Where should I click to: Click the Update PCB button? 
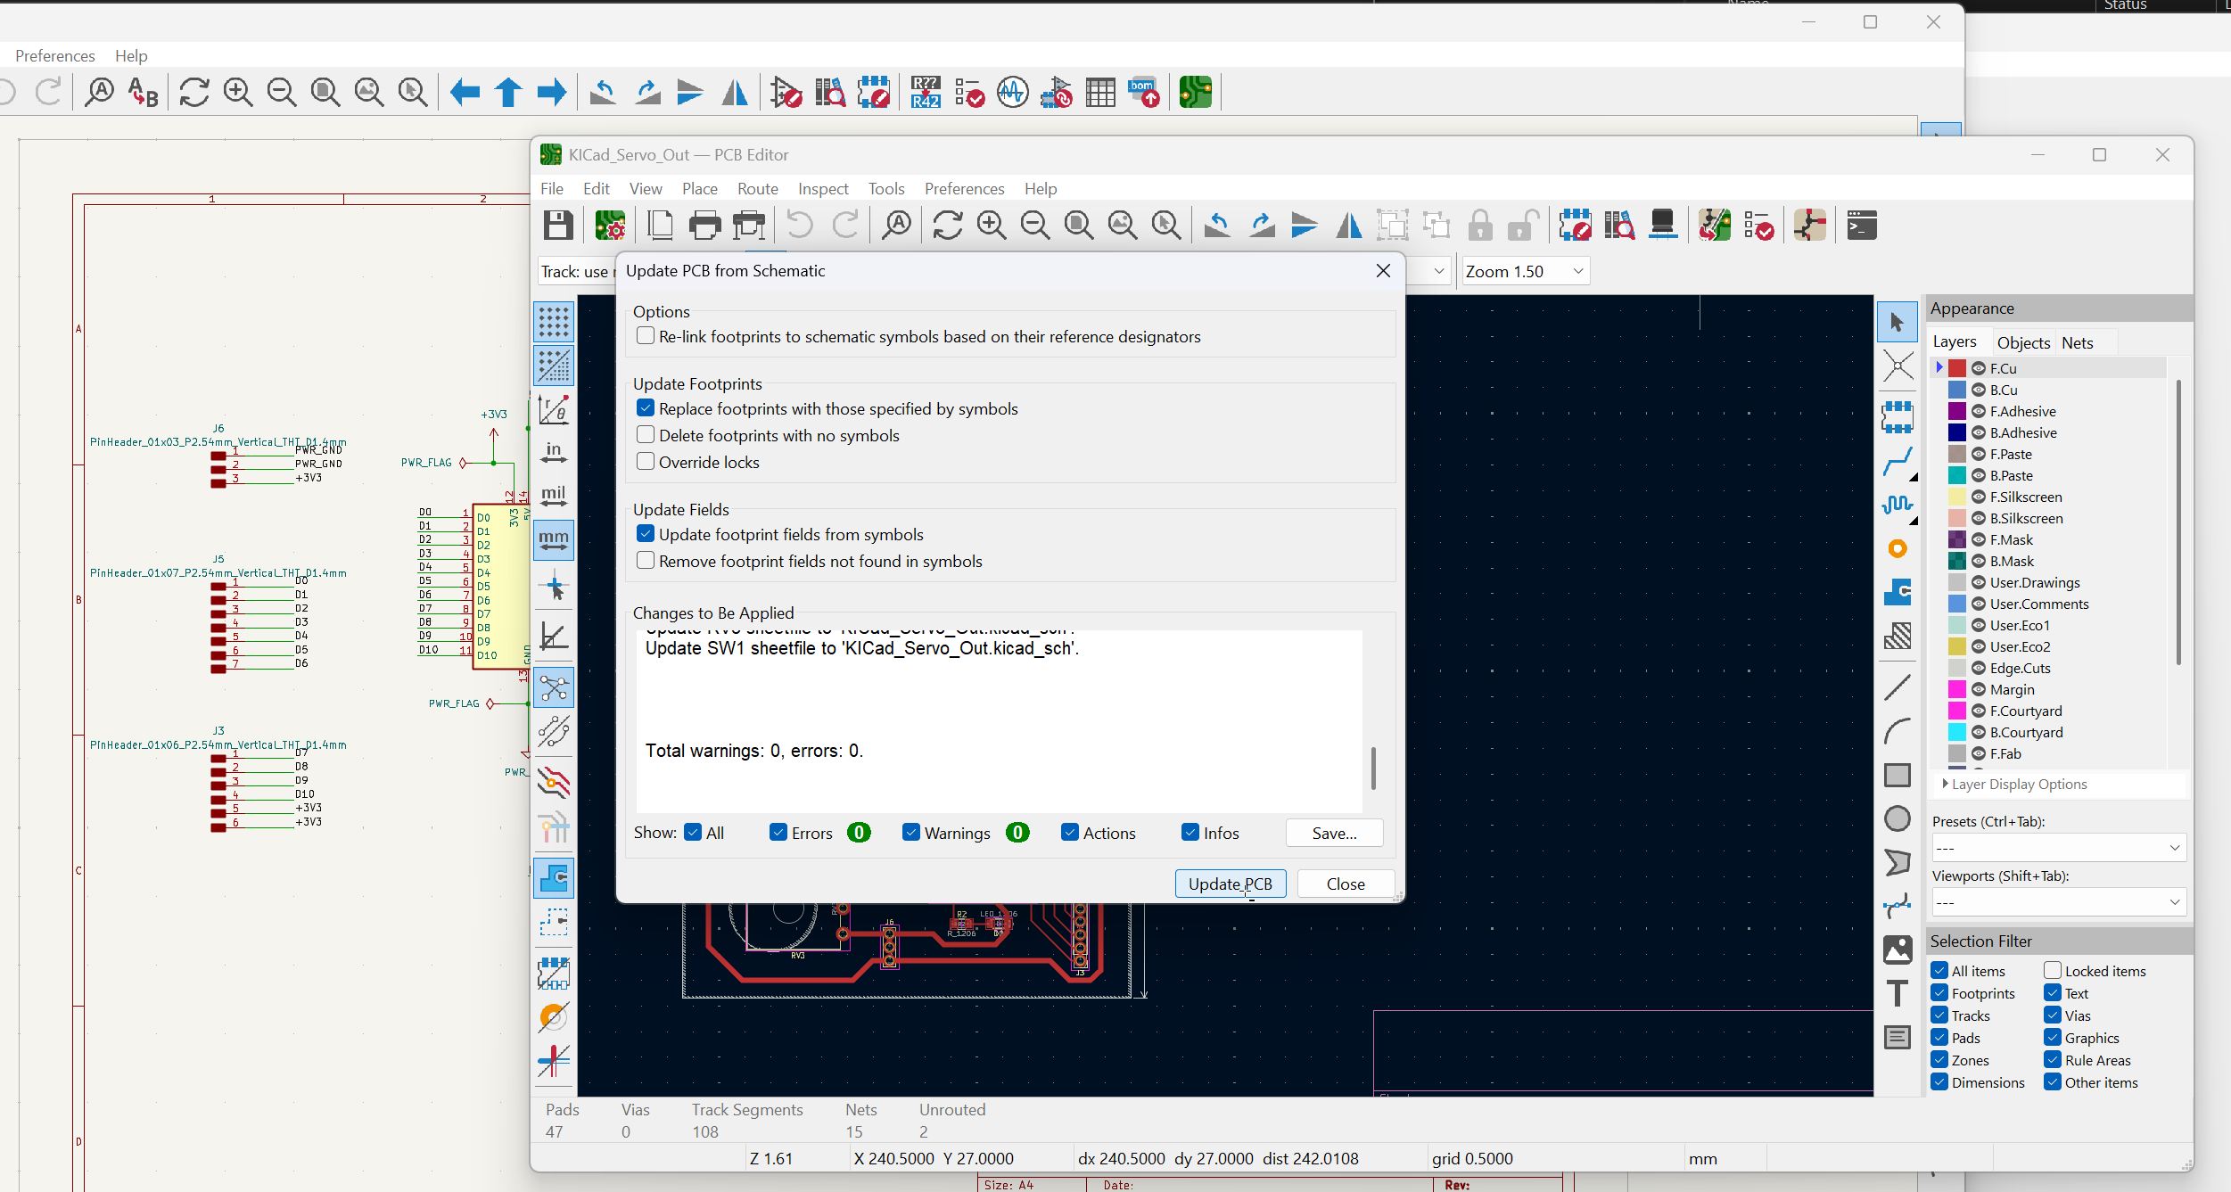click(1230, 884)
